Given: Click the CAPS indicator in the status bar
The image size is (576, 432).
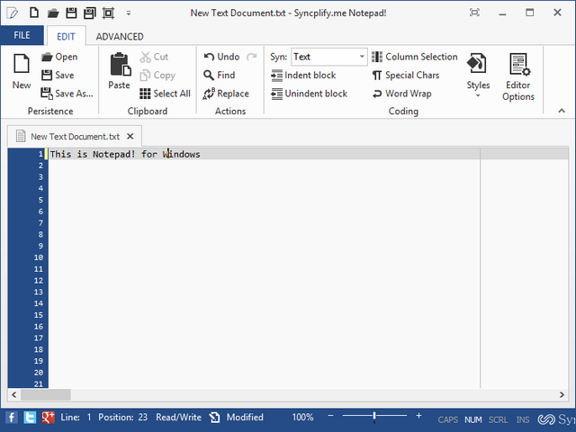Looking at the screenshot, I should pos(448,420).
